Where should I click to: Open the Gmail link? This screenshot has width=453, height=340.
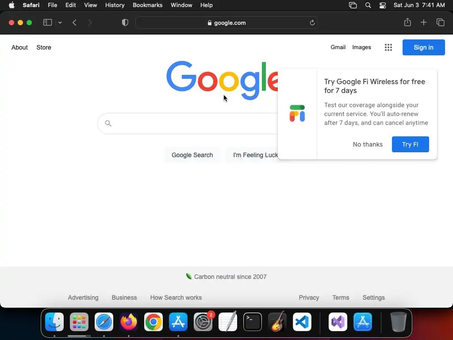point(338,47)
